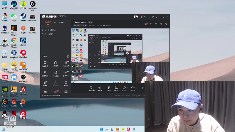The image size is (235, 132).
Task: Toggle visibility of the fullscreen 1 source
Action: point(43,34)
